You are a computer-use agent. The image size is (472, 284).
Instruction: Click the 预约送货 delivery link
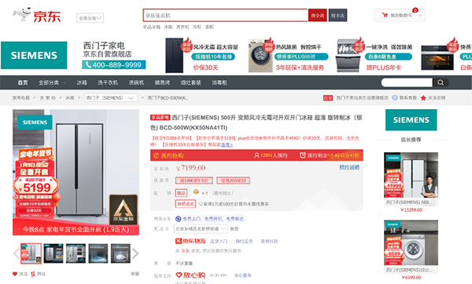pyautogui.click(x=244, y=241)
